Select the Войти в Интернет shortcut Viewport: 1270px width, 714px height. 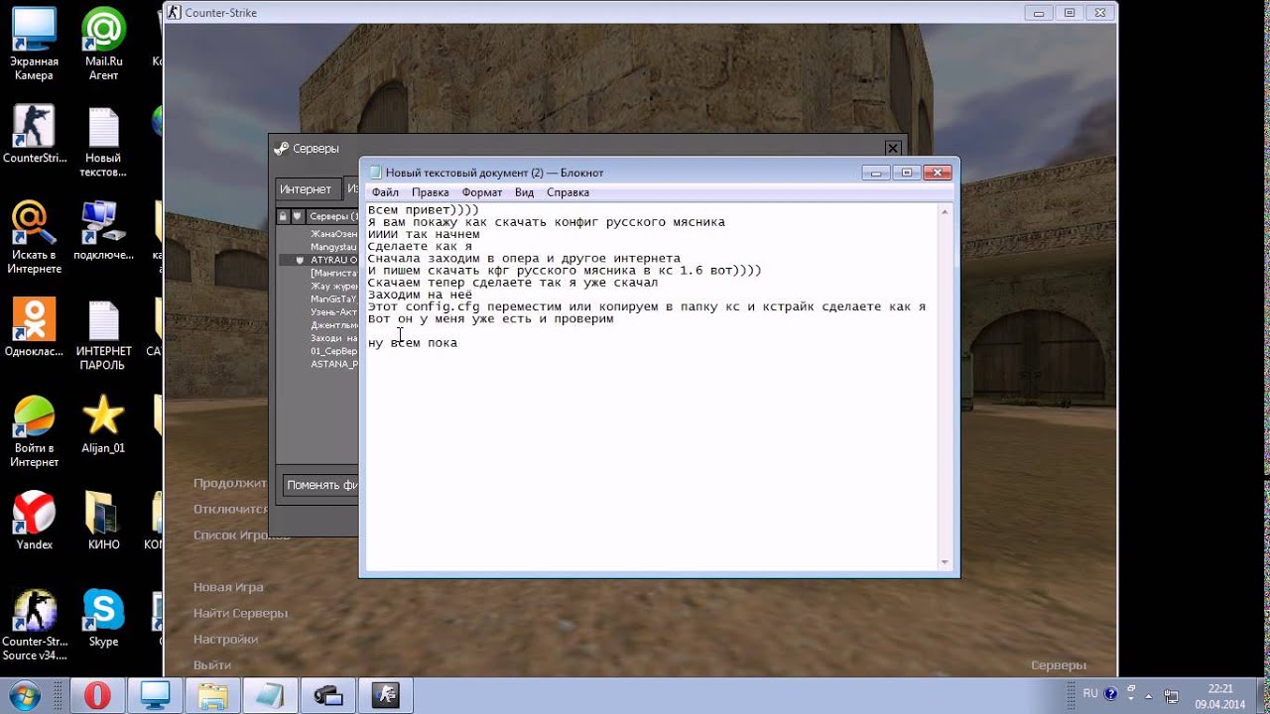pyautogui.click(x=34, y=431)
